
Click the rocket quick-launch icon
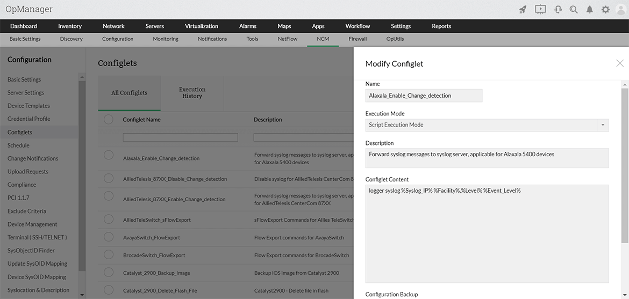(523, 10)
